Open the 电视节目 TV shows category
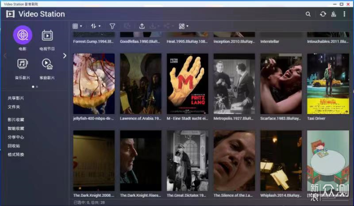 pyautogui.click(x=47, y=35)
